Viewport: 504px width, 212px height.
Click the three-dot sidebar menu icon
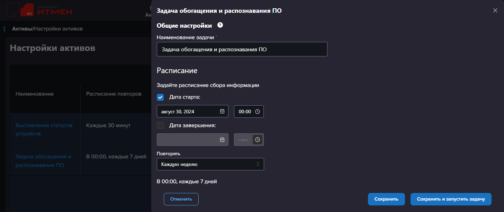coord(4,29)
